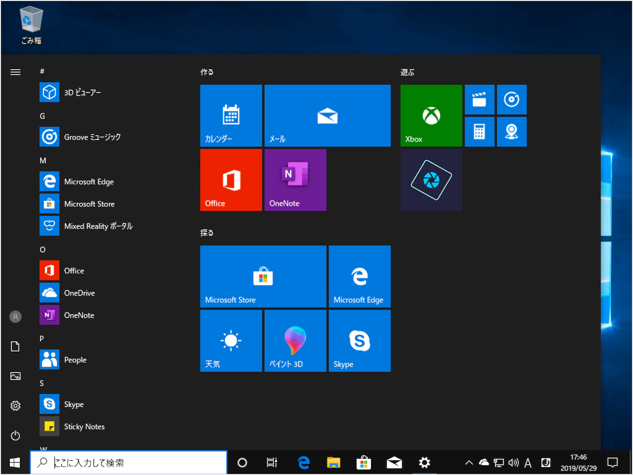Screen dimensions: 633x475
Task: Click the Windows Start button
Action: tap(15, 463)
